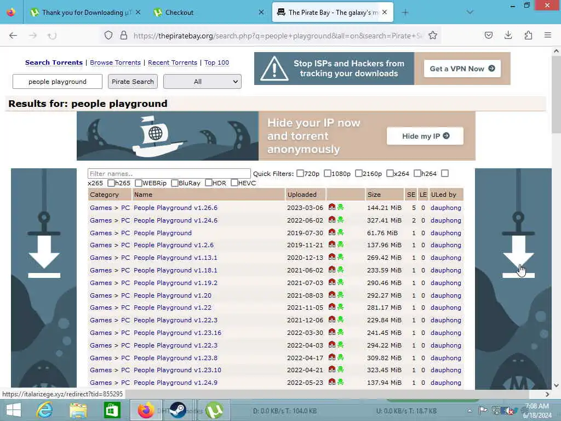
Task: Click horizontal scrollbar right arrow
Action: [547, 394]
